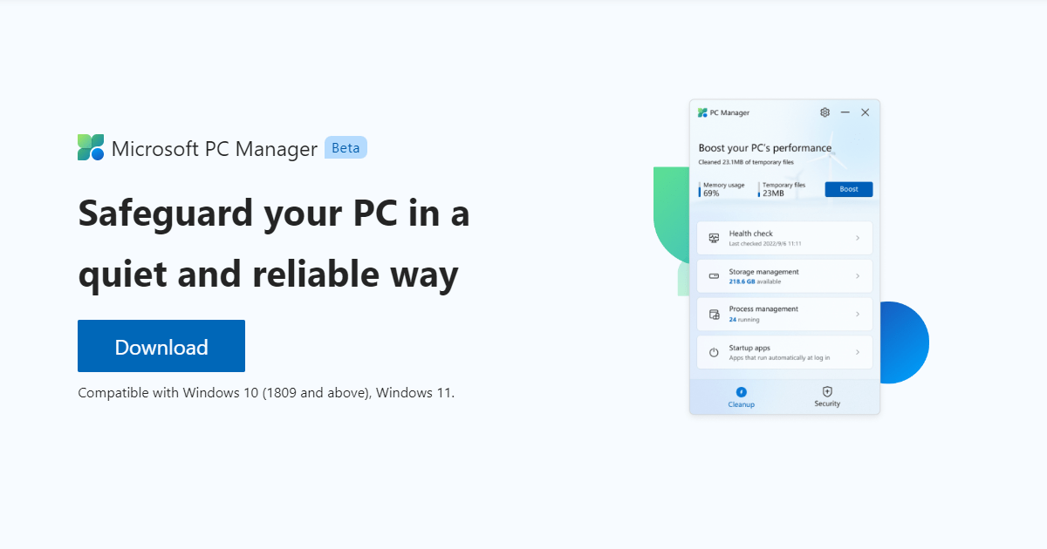Expand the Storage management chevron
The height and width of the screenshot is (549, 1047).
[x=858, y=276]
